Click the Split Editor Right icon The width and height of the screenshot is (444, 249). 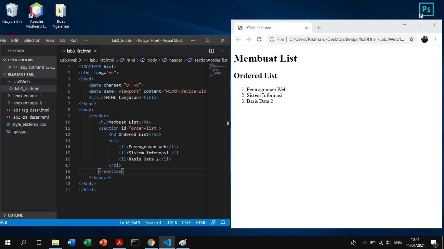(x=211, y=51)
